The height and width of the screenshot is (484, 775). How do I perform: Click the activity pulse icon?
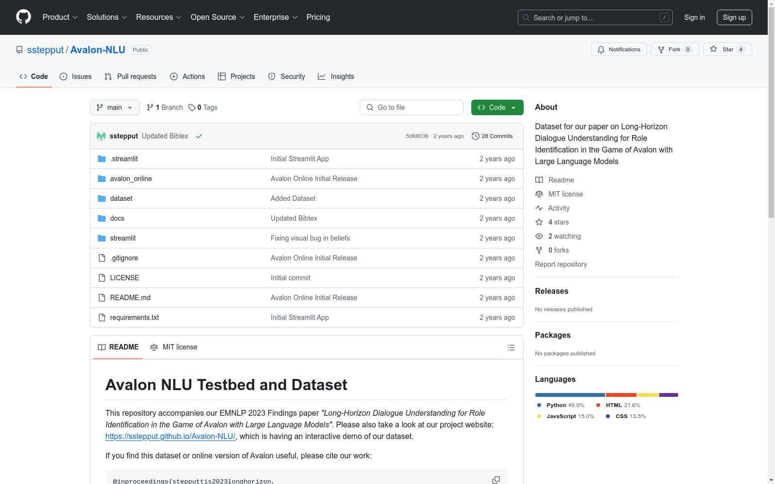tap(539, 208)
